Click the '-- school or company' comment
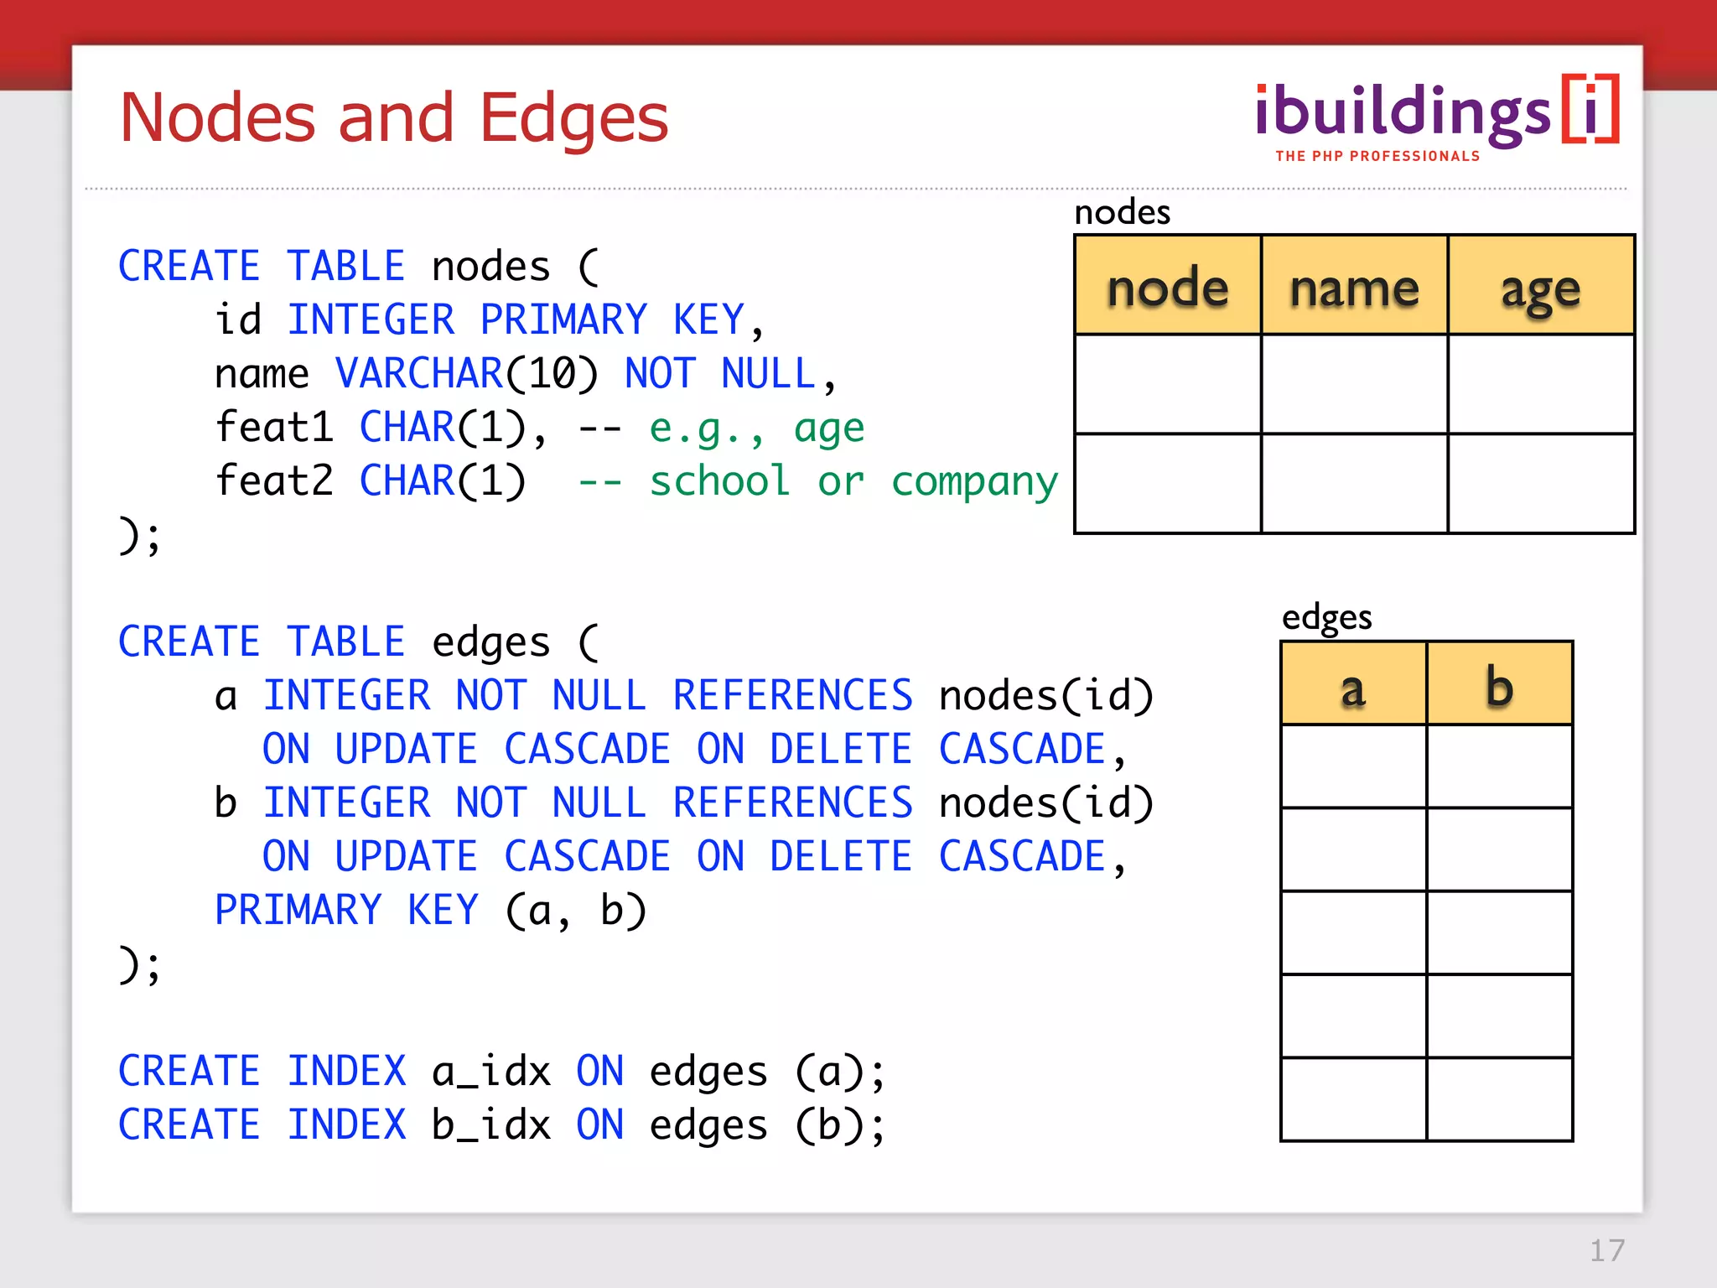Image resolution: width=1717 pixels, height=1288 pixels. (x=818, y=482)
